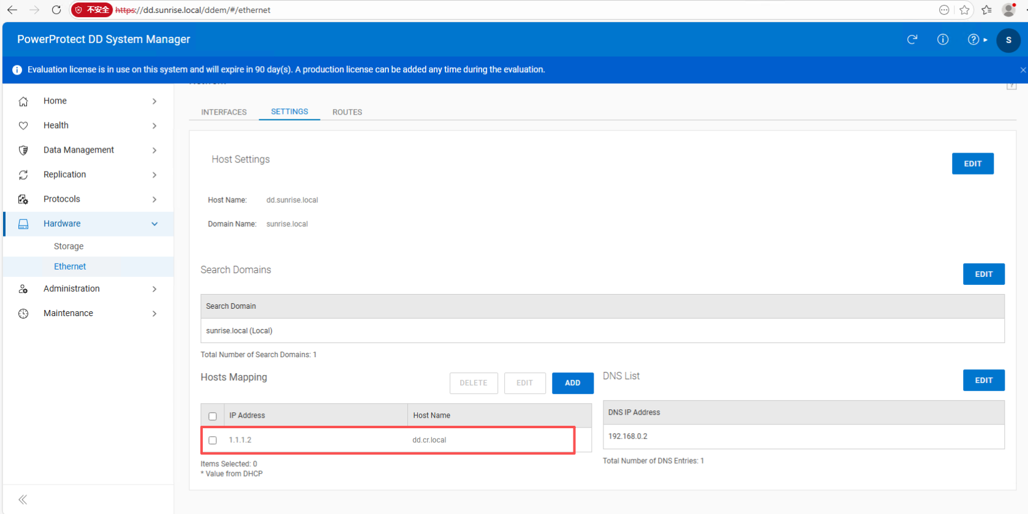This screenshot has width=1028, height=514.
Task: Click the Protocols icon in sidebar
Action: (23, 199)
